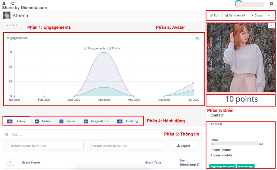This screenshot has height=170, width=277.
Task: Open the notifications bell icon
Action: point(4,3)
